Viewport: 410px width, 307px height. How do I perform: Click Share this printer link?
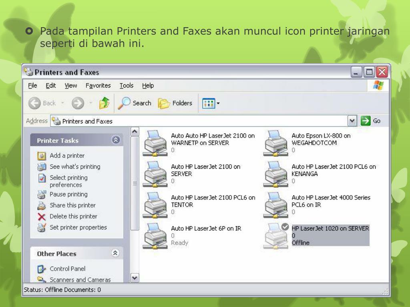pos(72,205)
